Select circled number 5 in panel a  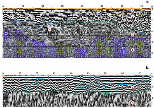tap(50, 30)
